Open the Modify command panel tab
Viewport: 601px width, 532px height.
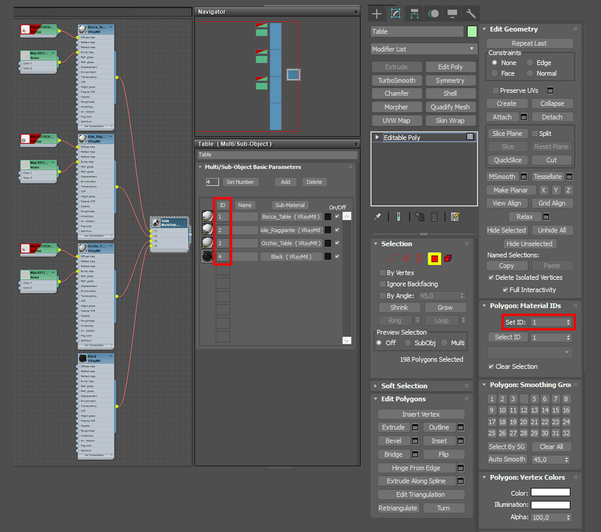(395, 14)
